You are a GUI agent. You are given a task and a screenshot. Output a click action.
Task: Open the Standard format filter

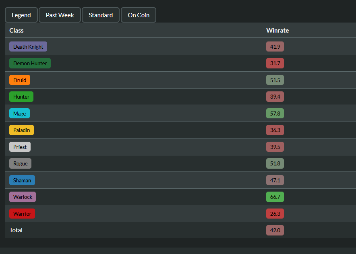coord(101,15)
